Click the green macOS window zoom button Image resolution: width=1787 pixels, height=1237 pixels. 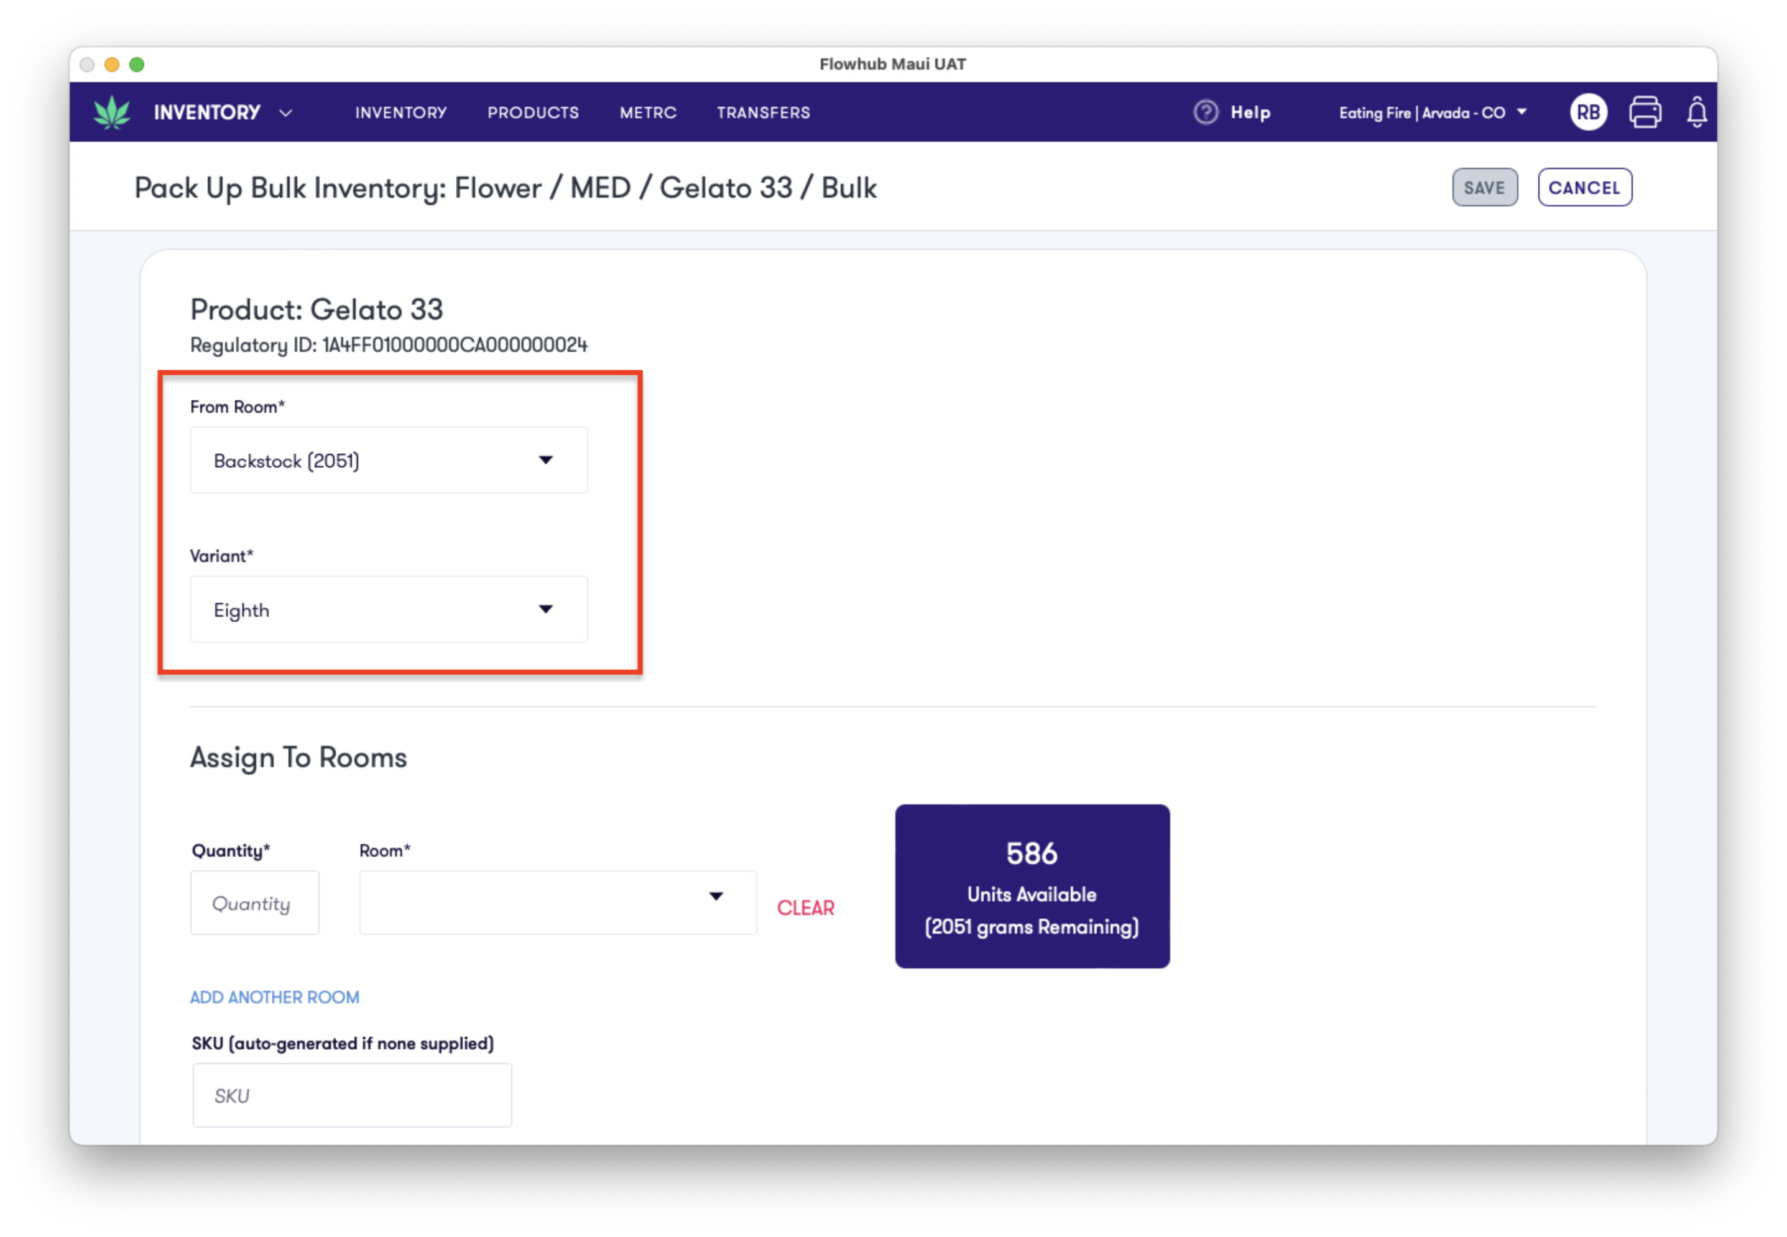pyautogui.click(x=136, y=64)
